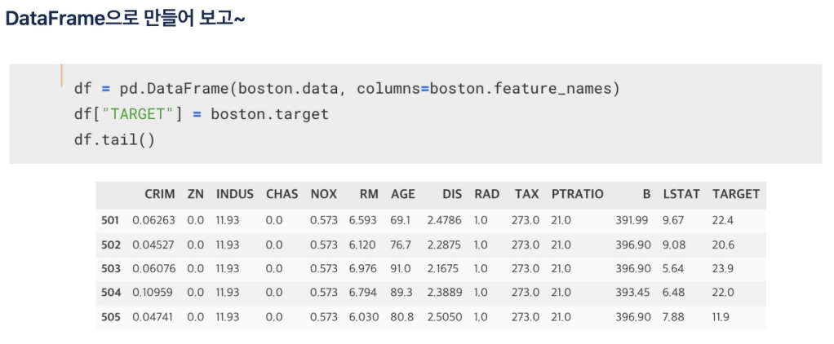
Task: Click the TARGET column header
Action: (x=736, y=195)
